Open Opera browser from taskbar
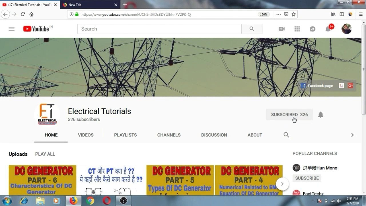The width and height of the screenshot is (366, 206). click(x=107, y=201)
